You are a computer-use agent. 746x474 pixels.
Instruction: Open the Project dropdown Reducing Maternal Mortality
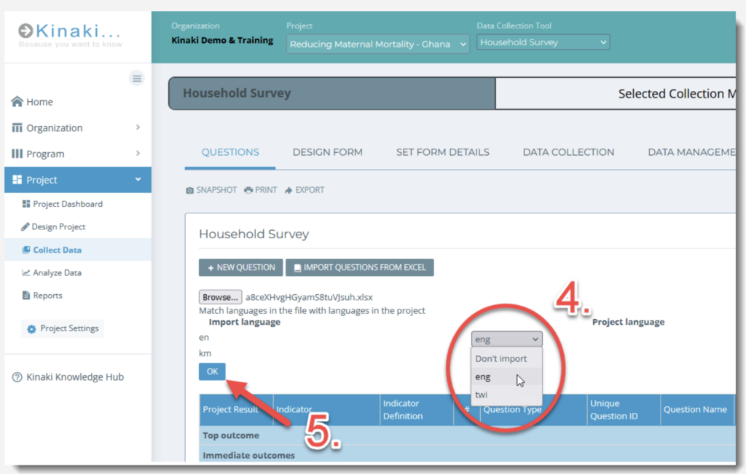pos(378,44)
